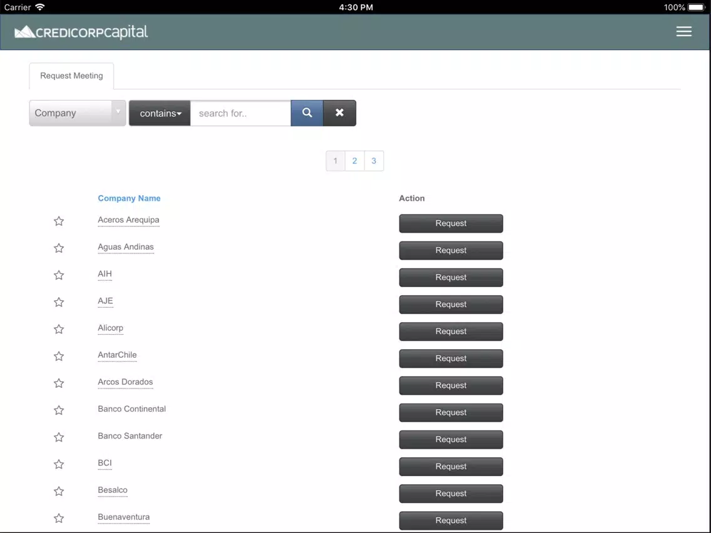Viewport: 711px width, 533px height.
Task: Go to results page 2
Action: pyautogui.click(x=355, y=161)
